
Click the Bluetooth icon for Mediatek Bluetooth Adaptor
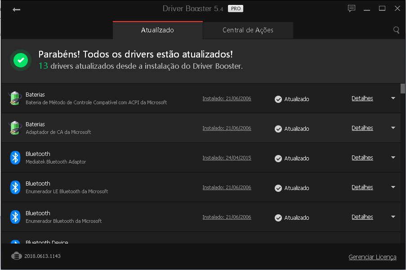pyautogui.click(x=15, y=158)
